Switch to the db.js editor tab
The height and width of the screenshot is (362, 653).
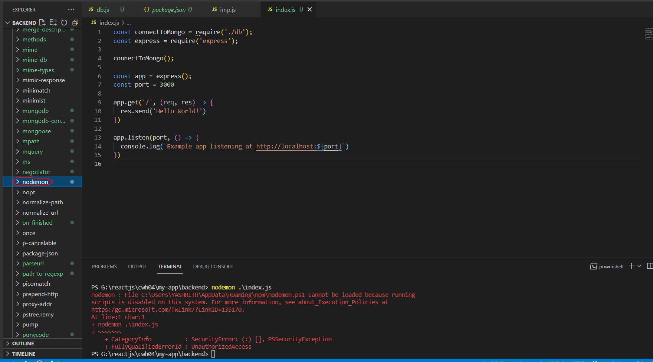103,10
